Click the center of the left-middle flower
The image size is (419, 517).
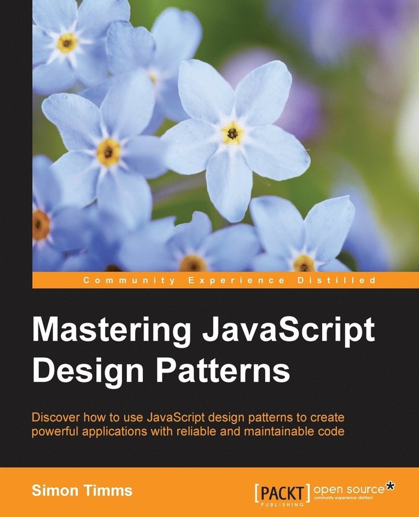[x=109, y=152]
